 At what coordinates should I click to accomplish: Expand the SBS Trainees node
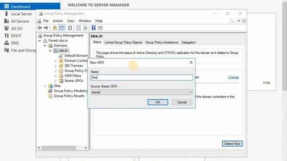point(56,66)
